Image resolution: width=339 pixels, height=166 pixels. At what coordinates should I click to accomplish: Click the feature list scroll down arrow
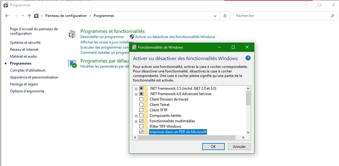[248, 132]
